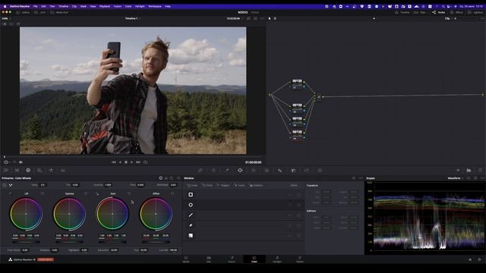
Task: Toggle the Nodes editor panel
Action: click(439, 12)
